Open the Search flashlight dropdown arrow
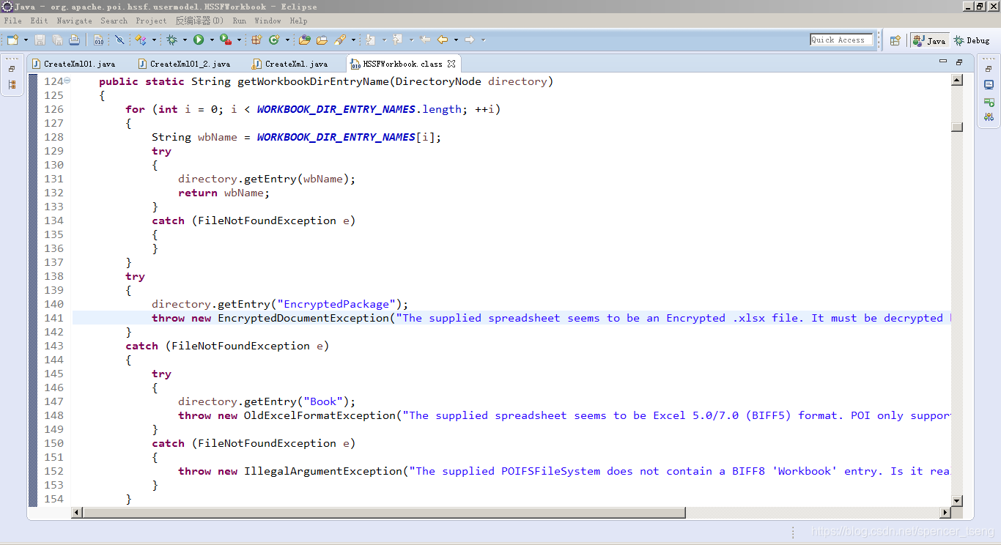The height and width of the screenshot is (545, 1001). point(353,40)
